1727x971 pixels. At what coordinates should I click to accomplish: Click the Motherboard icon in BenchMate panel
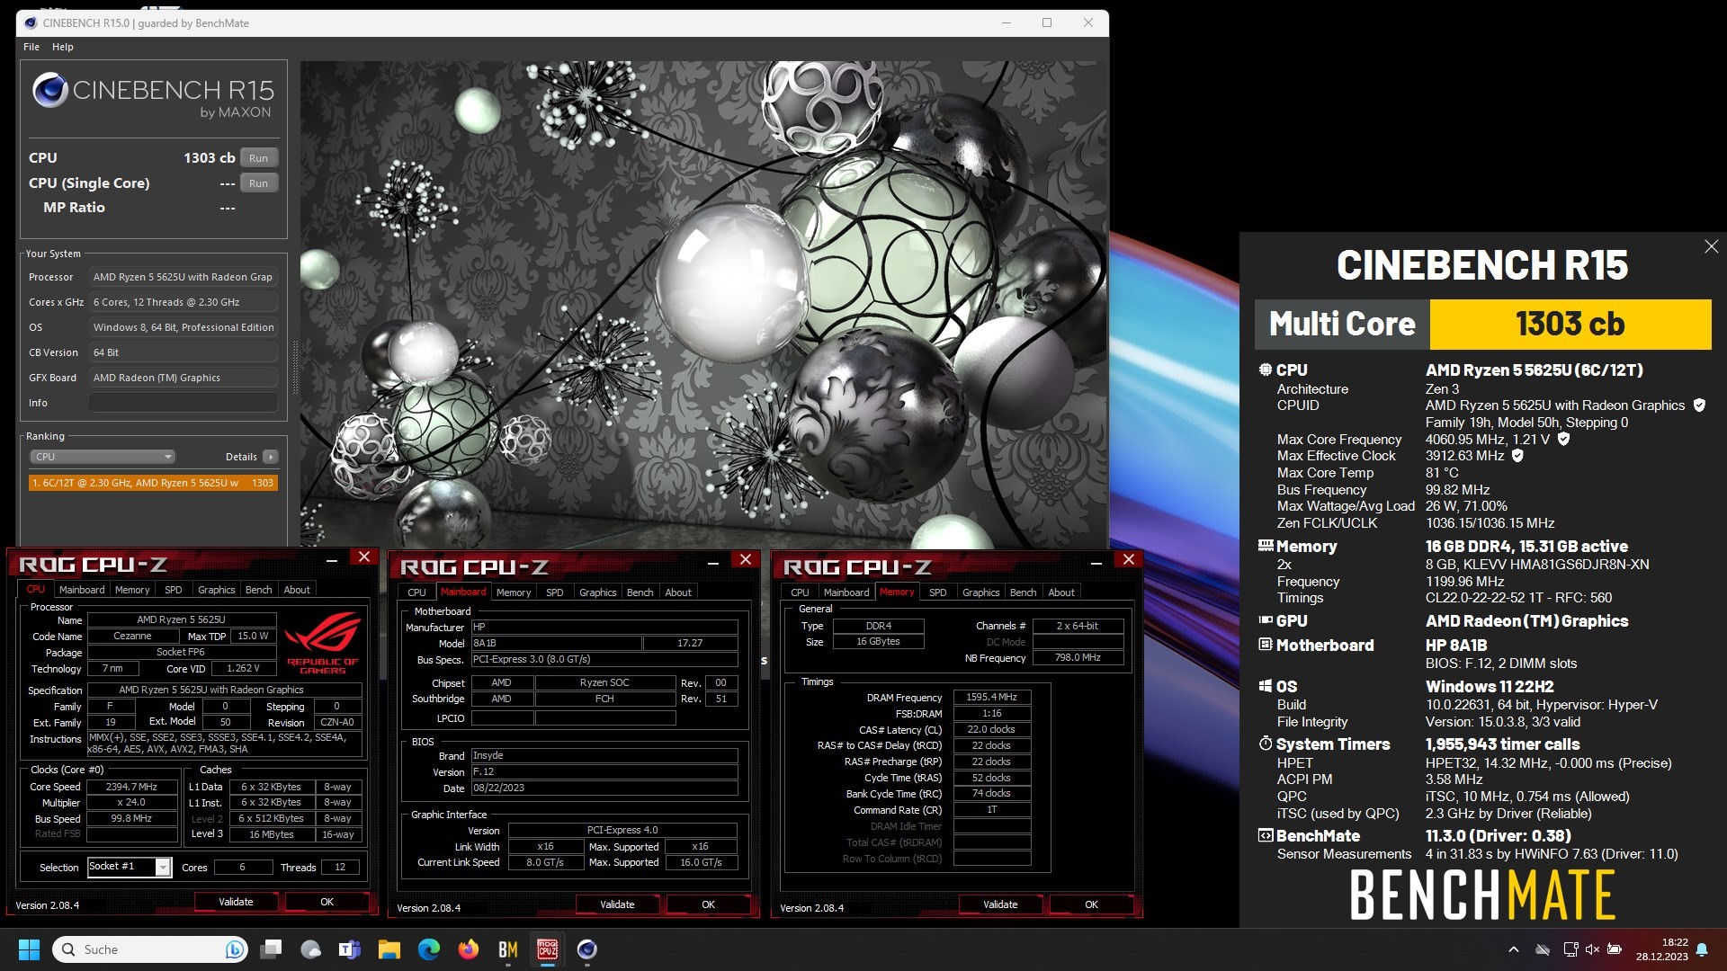pos(1265,645)
